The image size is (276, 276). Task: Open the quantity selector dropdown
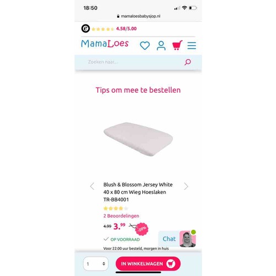coord(95,264)
